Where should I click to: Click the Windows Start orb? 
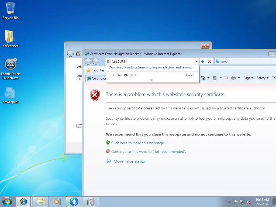[x=7, y=202]
